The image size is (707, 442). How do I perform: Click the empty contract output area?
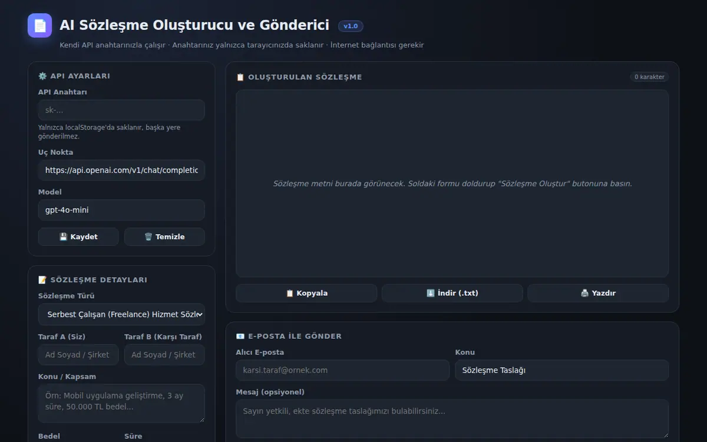tap(452, 183)
